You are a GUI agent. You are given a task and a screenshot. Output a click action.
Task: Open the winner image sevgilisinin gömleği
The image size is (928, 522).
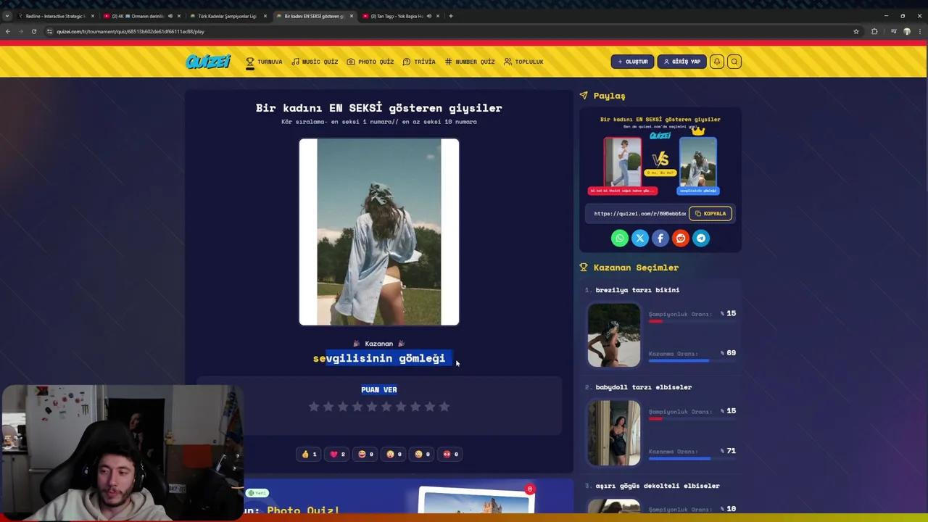pyautogui.click(x=379, y=232)
